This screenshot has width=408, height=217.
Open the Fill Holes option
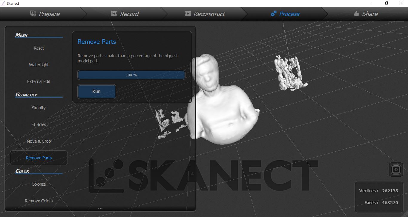(x=39, y=124)
